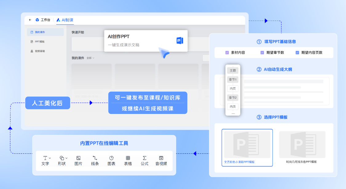The width and height of the screenshot is (346, 189).
Task: Open the 文字 tool dropdown arrow
Action: point(50,158)
